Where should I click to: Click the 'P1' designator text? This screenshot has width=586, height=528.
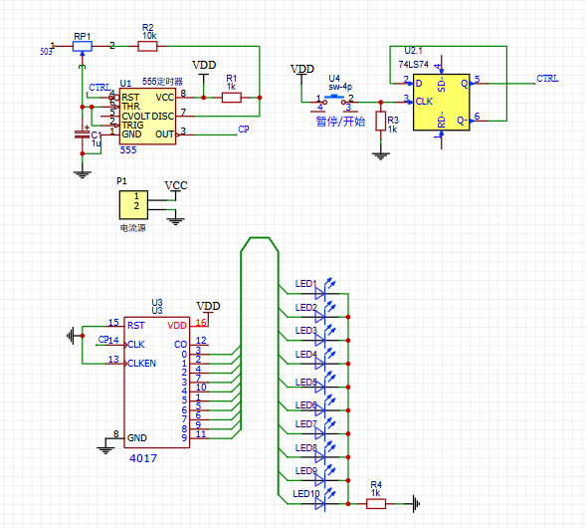click(121, 181)
